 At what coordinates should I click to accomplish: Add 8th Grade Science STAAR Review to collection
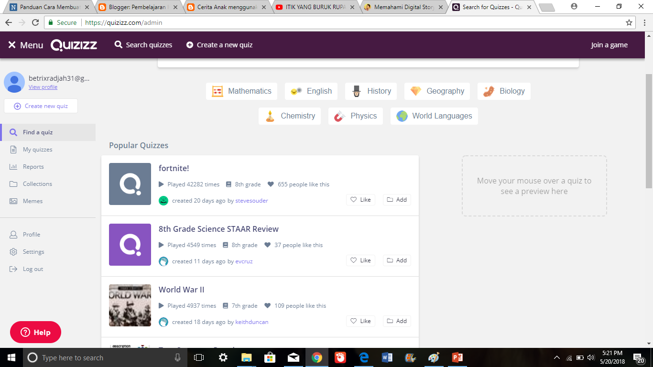click(397, 260)
